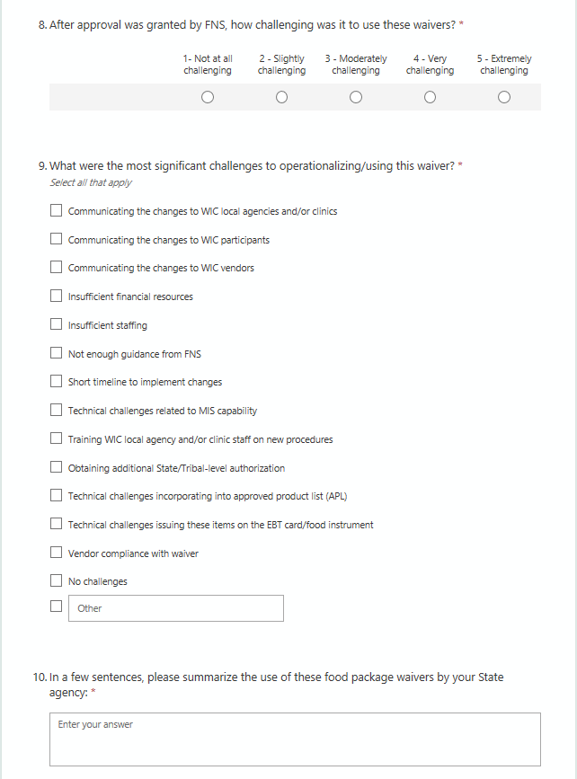Pick '3 - Moderately challenging' option
The width and height of the screenshot is (577, 779).
356,97
